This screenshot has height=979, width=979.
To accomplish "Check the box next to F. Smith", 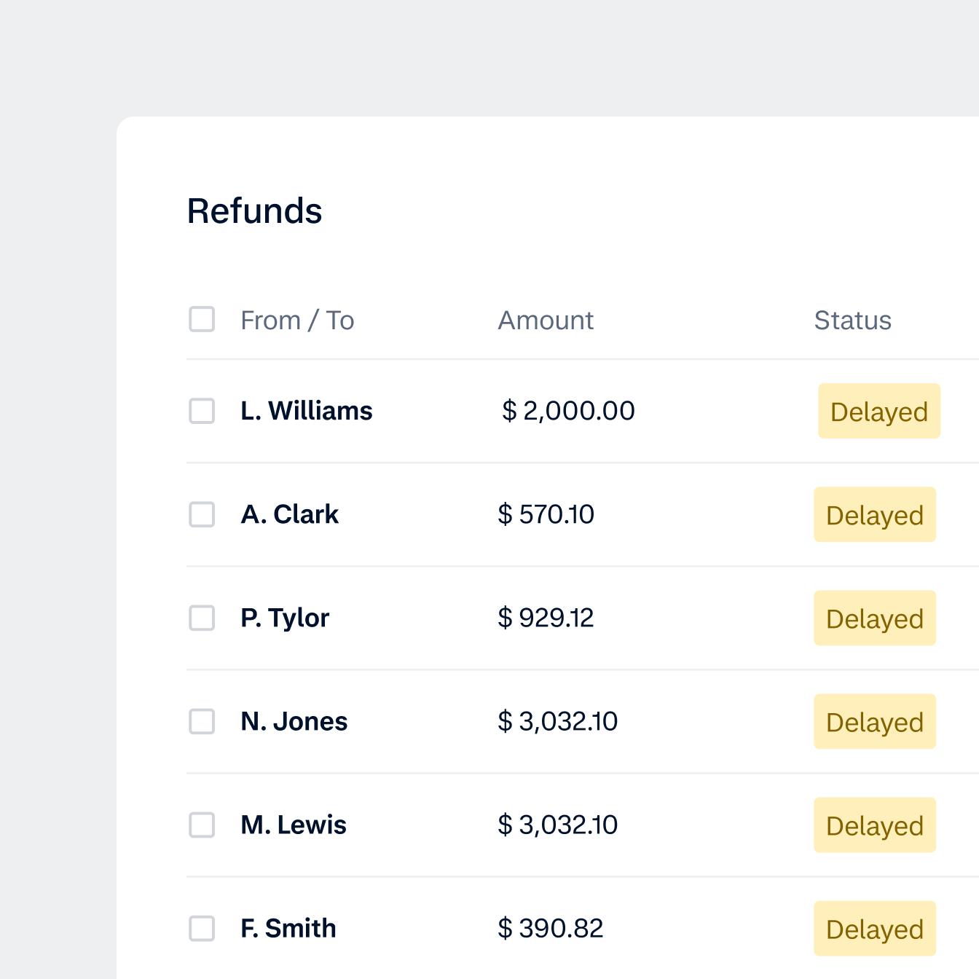I will tap(201, 928).
